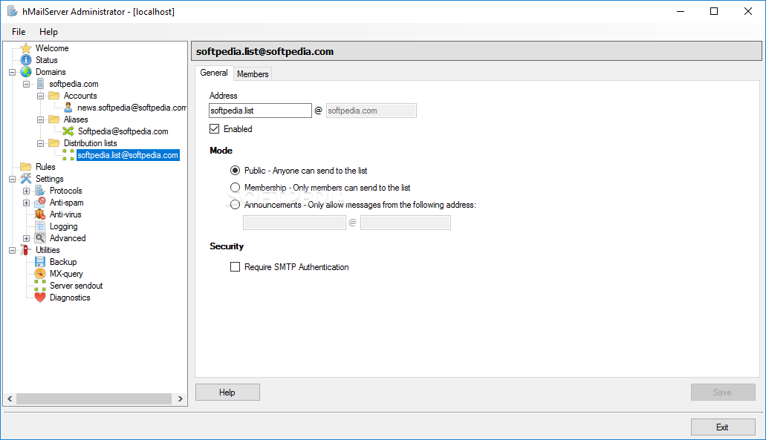Click the Status info icon
The width and height of the screenshot is (766, 440).
pos(26,60)
